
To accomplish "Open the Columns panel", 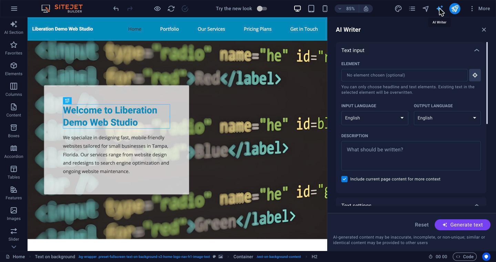I will (14, 90).
